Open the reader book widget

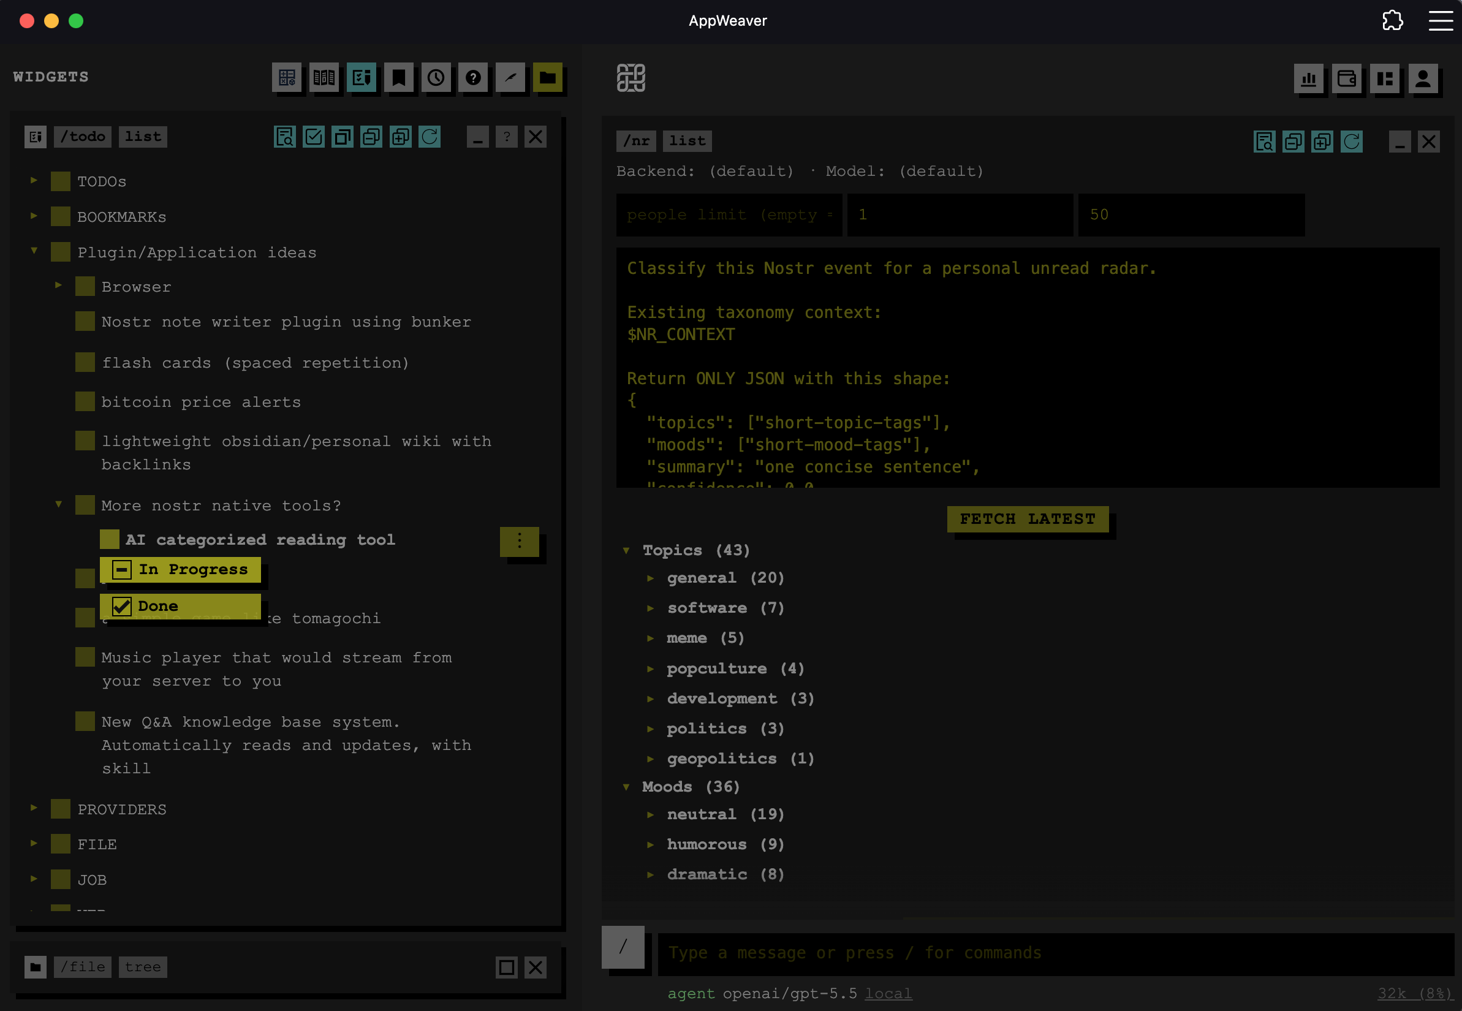click(324, 78)
